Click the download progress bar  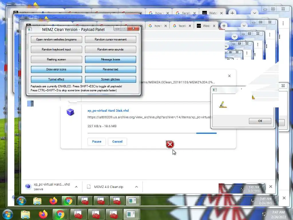click(152, 133)
